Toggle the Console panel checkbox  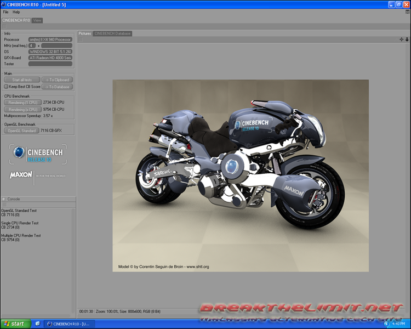(4, 199)
